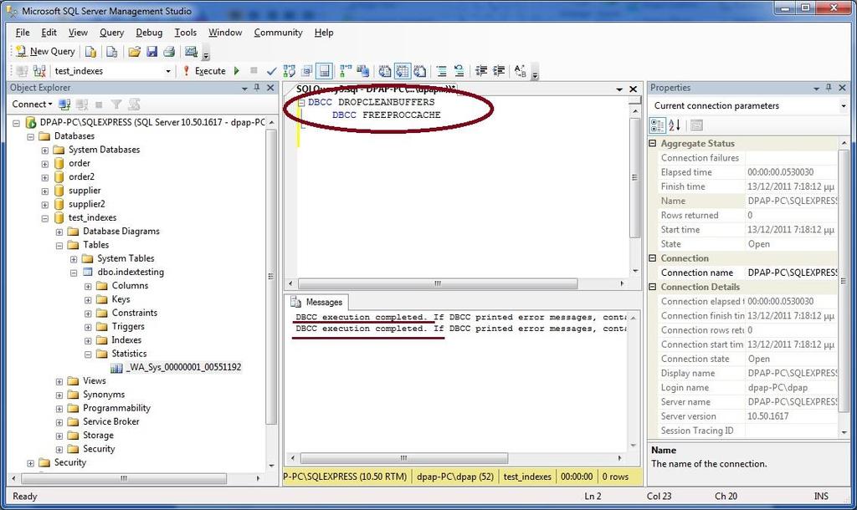
Task: Switch to the Messages tab
Action: pyautogui.click(x=316, y=303)
